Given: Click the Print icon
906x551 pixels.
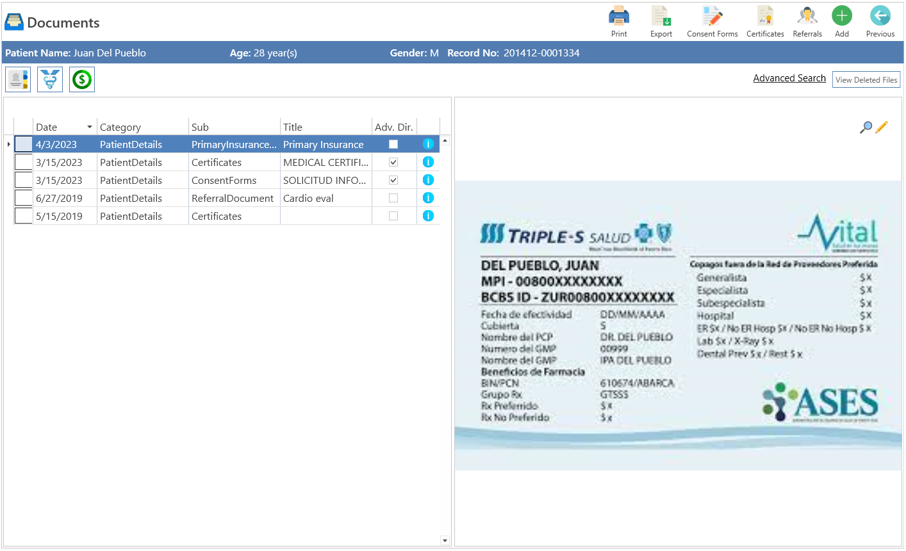Looking at the screenshot, I should 619,22.
